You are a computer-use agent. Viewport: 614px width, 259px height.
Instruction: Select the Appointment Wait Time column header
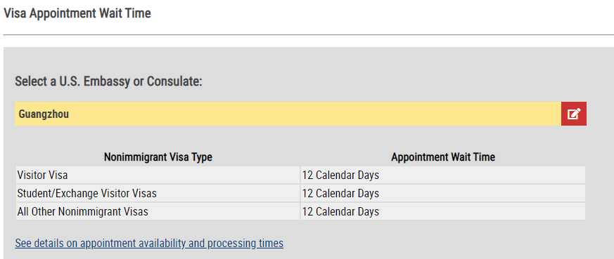point(443,157)
